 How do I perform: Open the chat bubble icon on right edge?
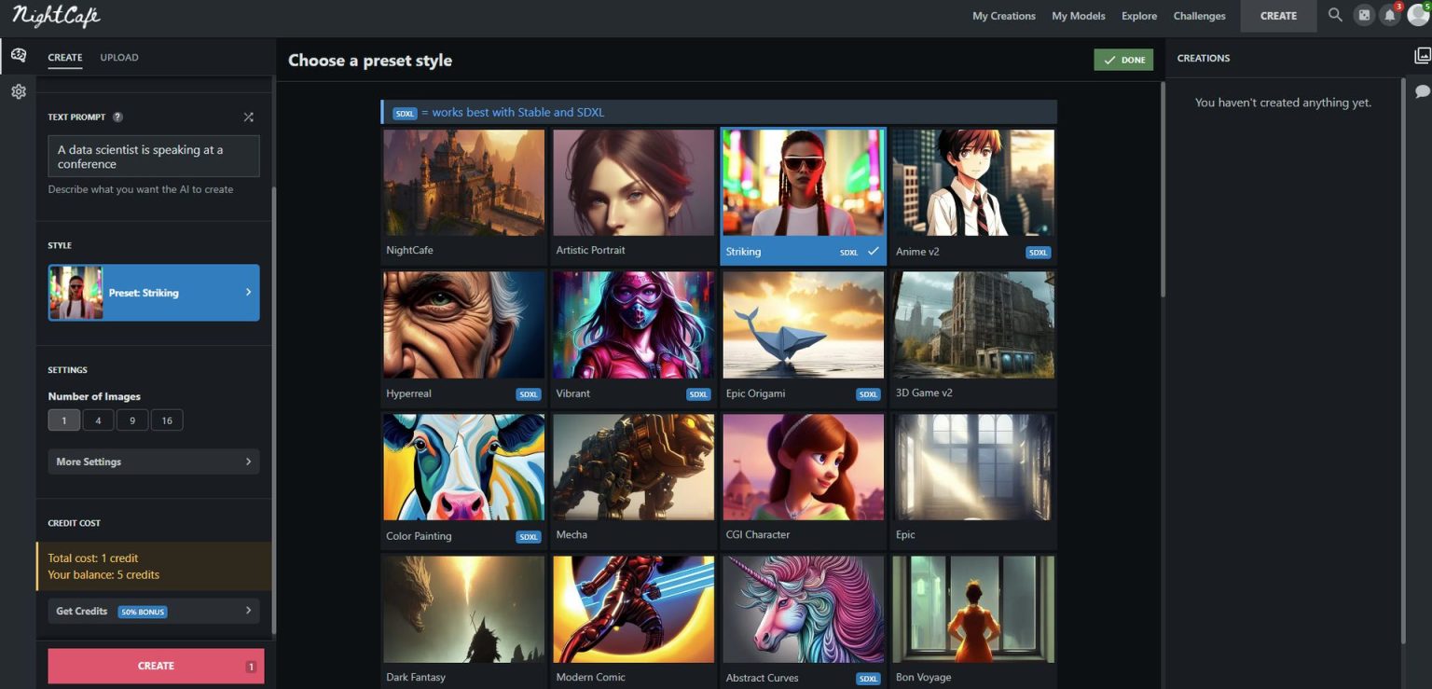(x=1422, y=91)
